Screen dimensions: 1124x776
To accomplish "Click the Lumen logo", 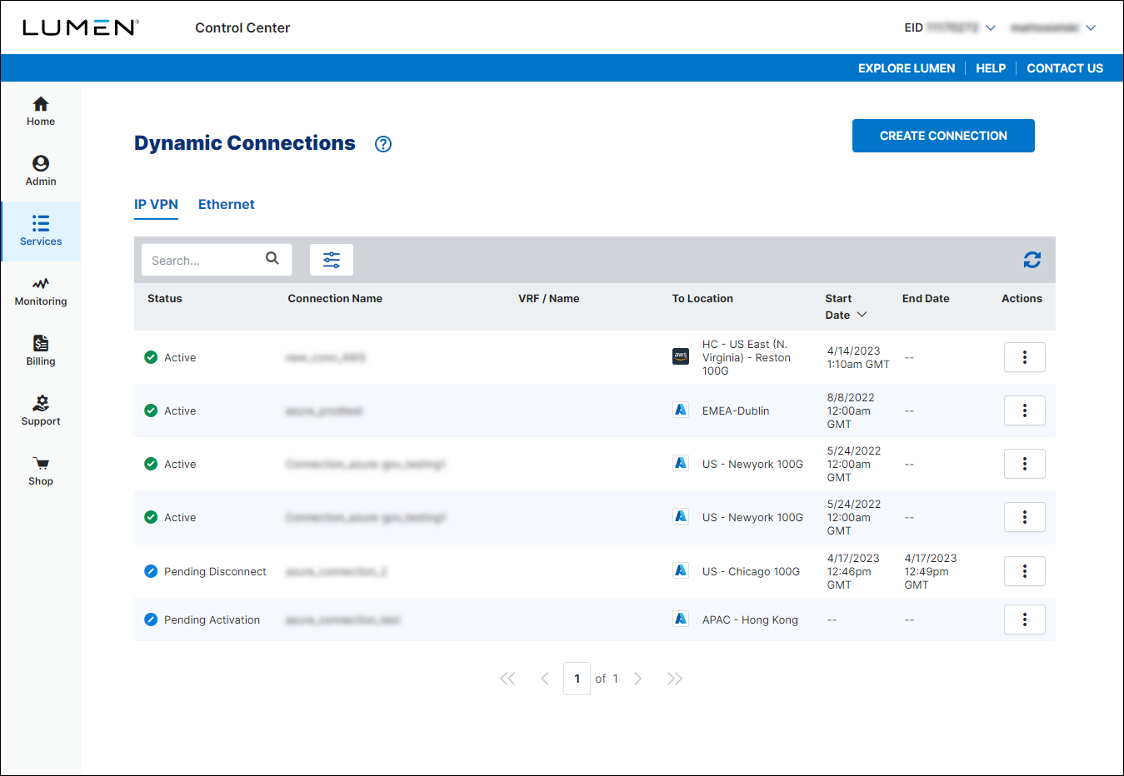I will click(x=80, y=27).
